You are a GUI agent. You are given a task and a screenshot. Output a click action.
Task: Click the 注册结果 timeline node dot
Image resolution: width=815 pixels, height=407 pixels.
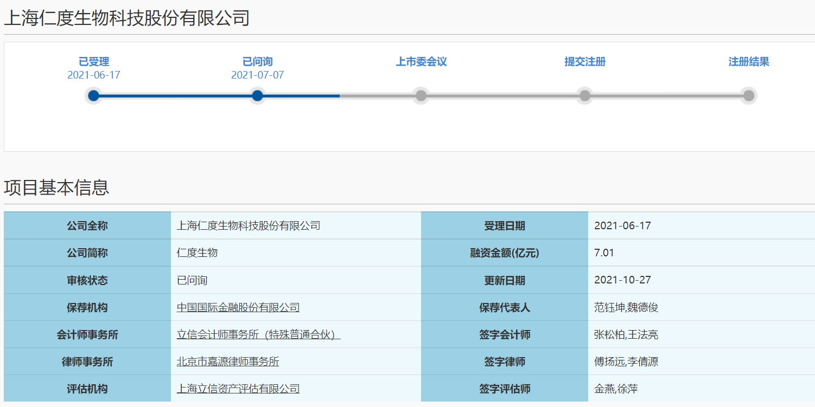pos(749,96)
